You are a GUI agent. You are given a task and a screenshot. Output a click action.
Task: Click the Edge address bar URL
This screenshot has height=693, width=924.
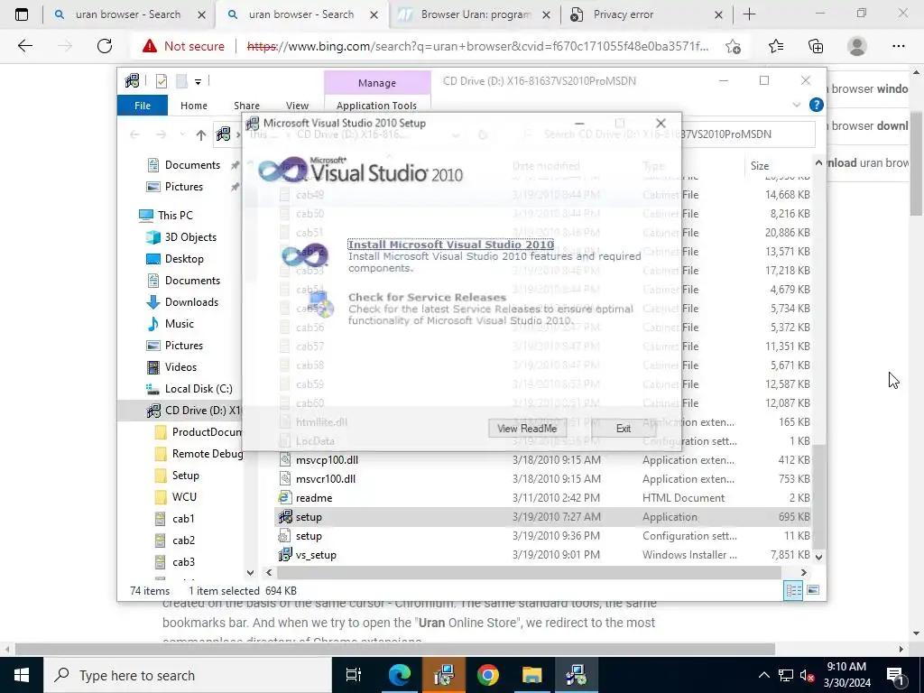coord(477,46)
